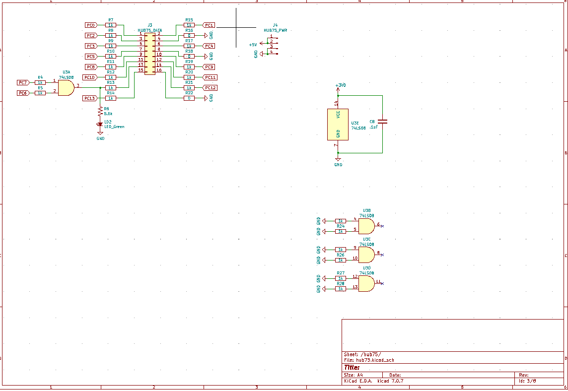
Task: Select resistor R19 1k symbol
Action: (x=189, y=67)
